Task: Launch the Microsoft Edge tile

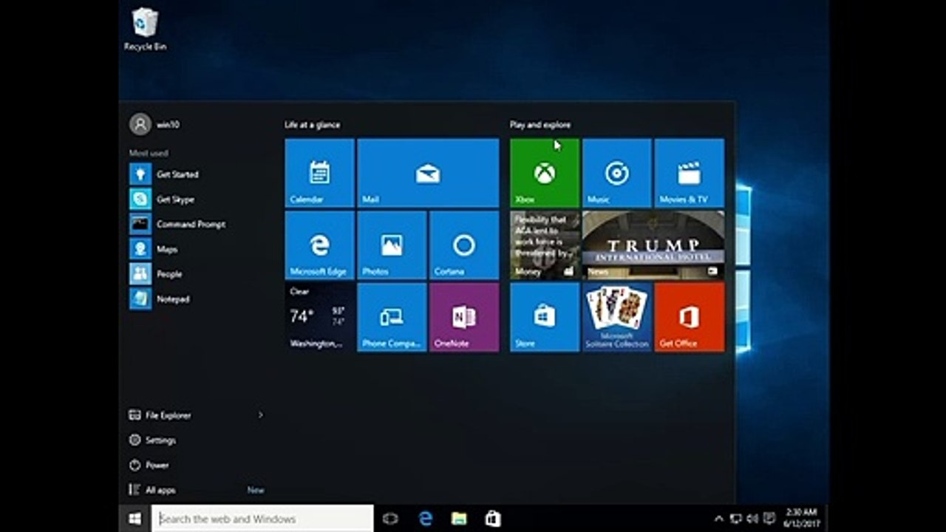Action: 319,245
